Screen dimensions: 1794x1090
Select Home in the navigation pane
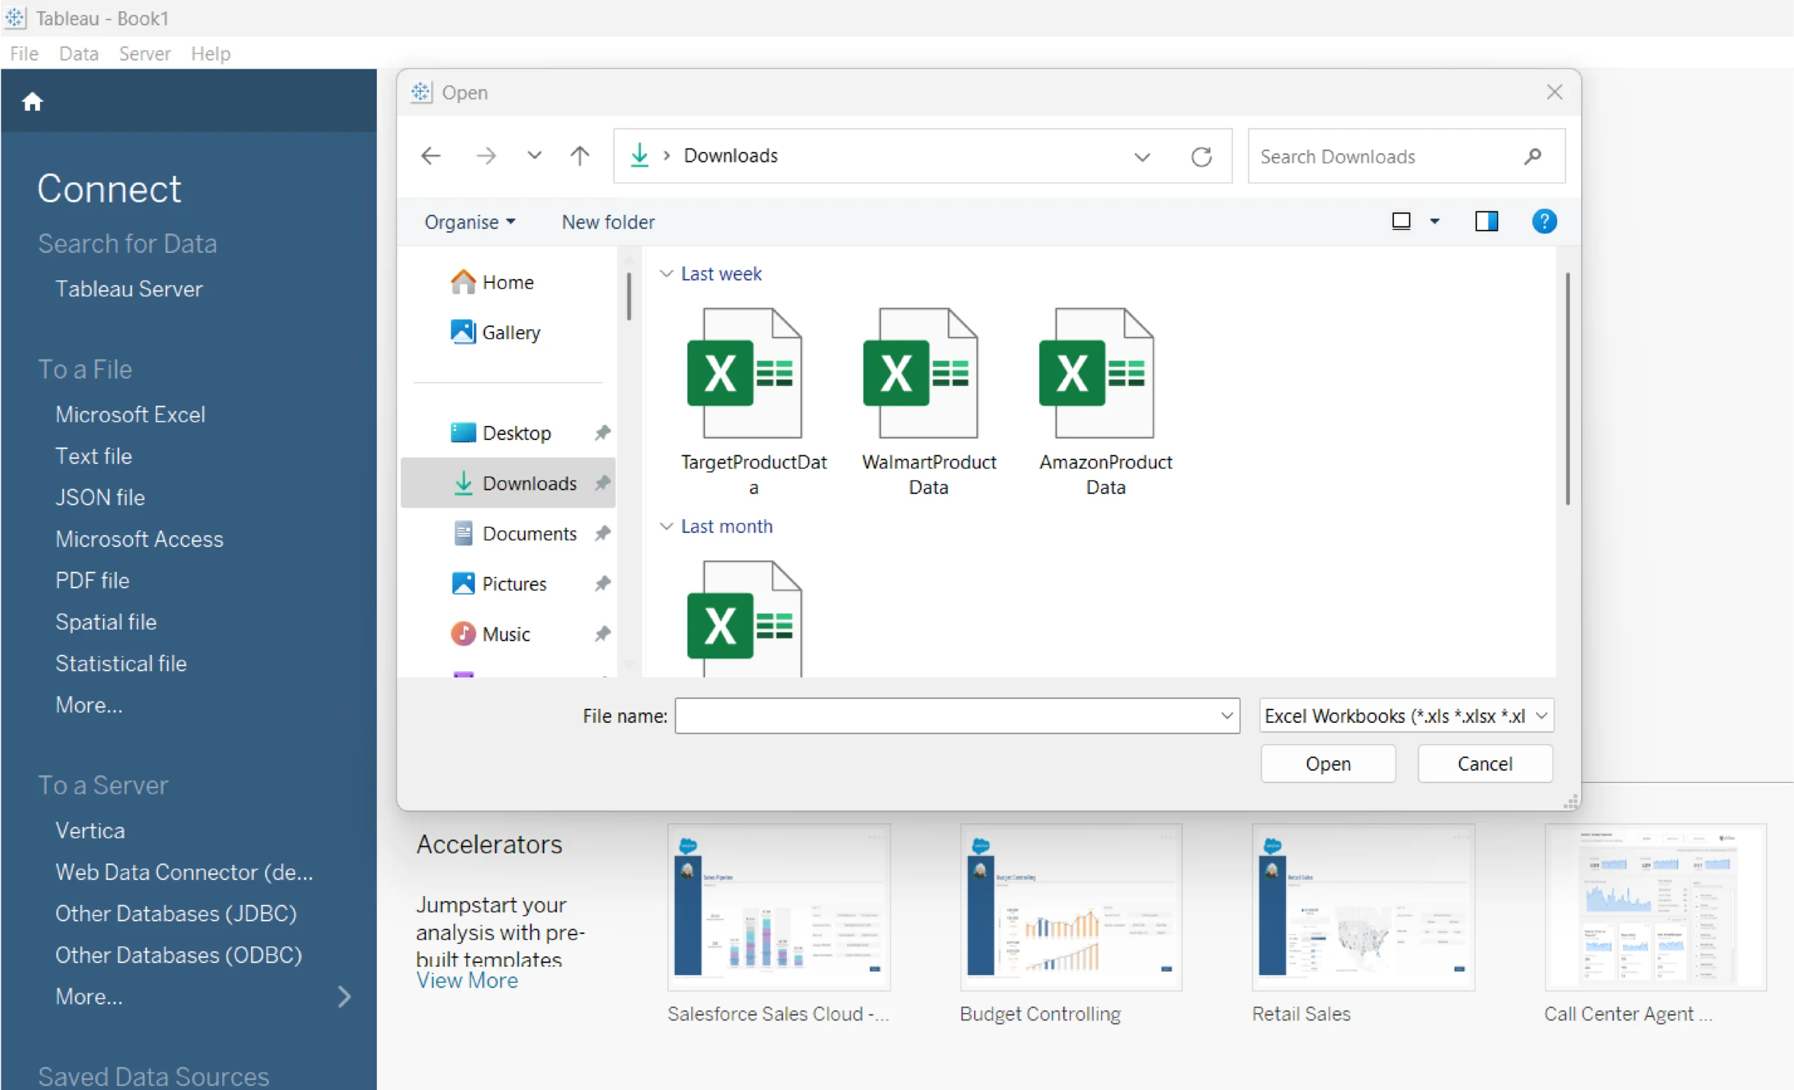tap(492, 282)
